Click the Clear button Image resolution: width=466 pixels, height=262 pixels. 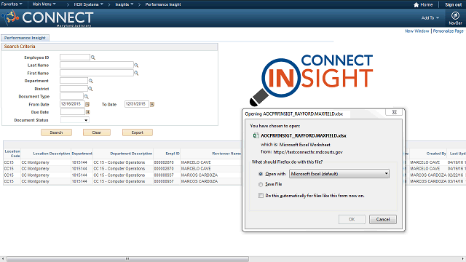(97, 132)
